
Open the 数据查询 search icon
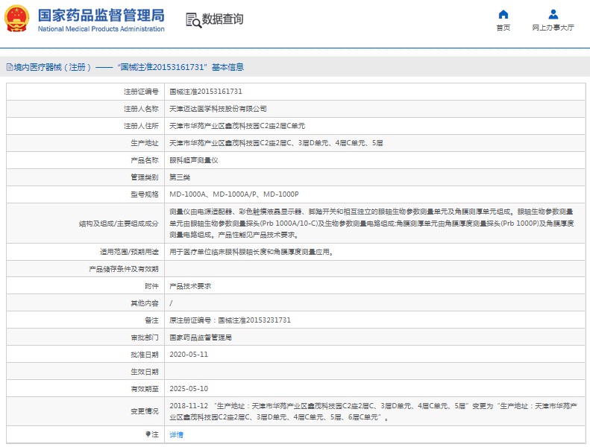193,20
